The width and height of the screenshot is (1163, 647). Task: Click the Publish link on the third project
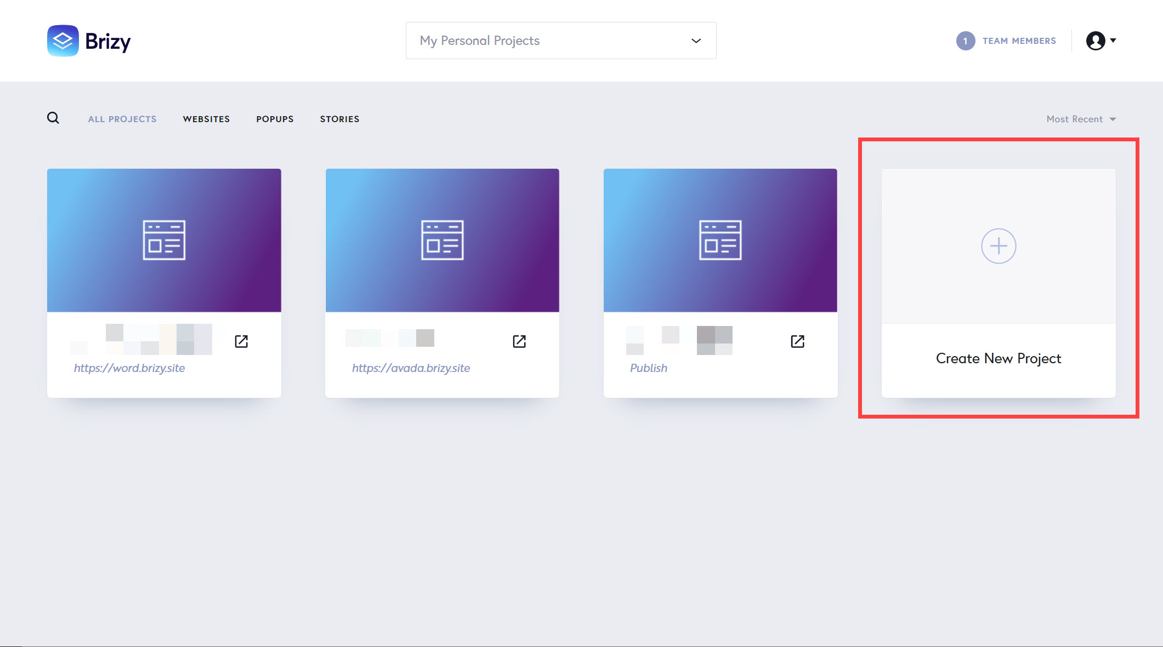click(648, 368)
